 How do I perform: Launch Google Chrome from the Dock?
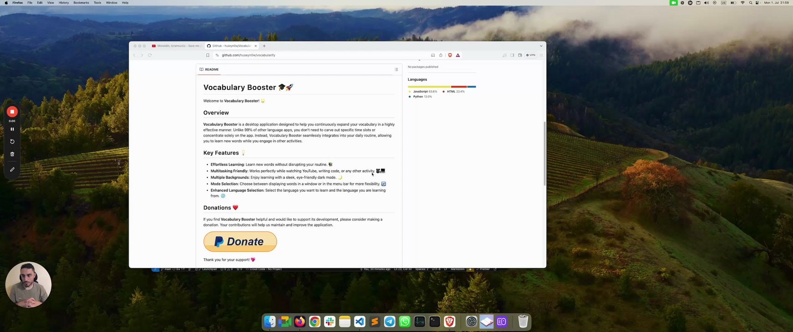point(315,321)
